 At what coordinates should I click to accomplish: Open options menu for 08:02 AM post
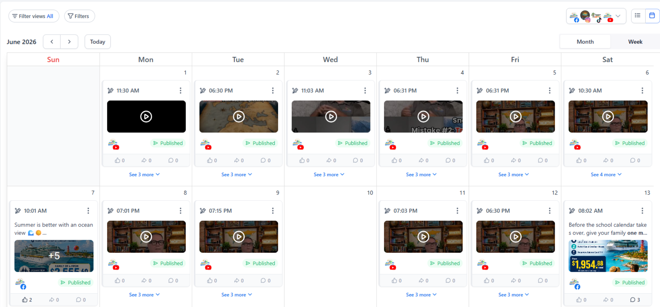642,211
